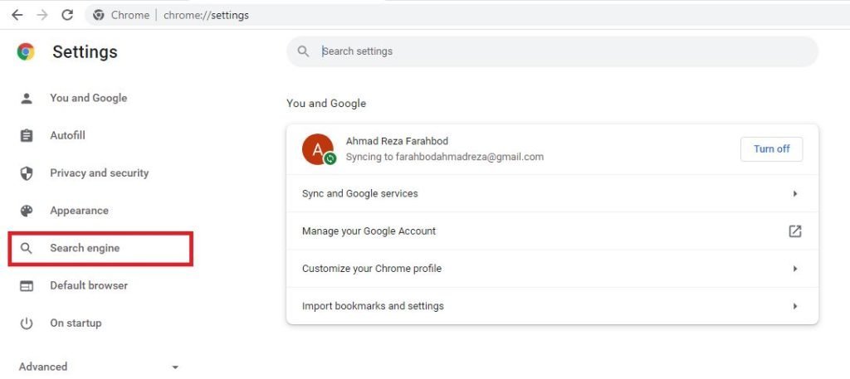Image resolution: width=850 pixels, height=379 pixels.
Task: Expand the Advanced settings section
Action: click(99, 367)
